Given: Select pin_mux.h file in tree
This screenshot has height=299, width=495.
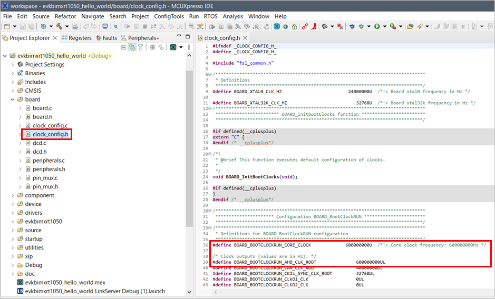Looking at the screenshot, I should [x=45, y=187].
